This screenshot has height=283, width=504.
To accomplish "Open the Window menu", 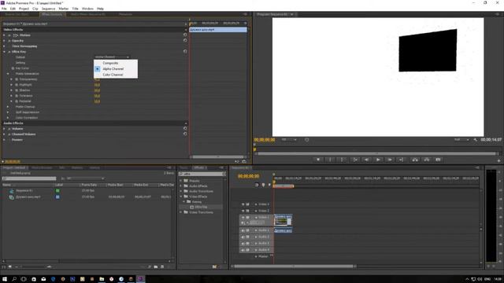I will (87, 9).
